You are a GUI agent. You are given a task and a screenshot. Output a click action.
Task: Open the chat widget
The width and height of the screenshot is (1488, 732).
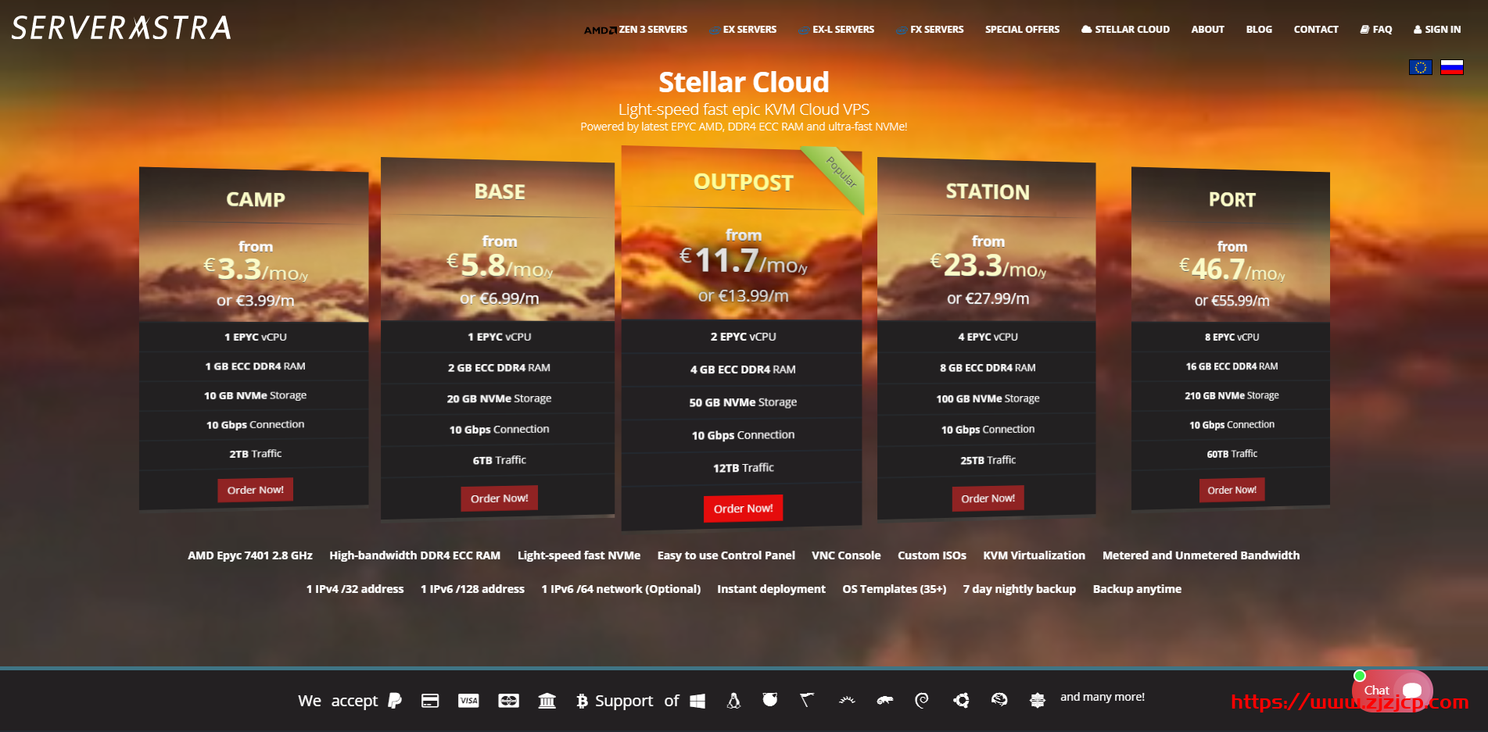(1392, 691)
